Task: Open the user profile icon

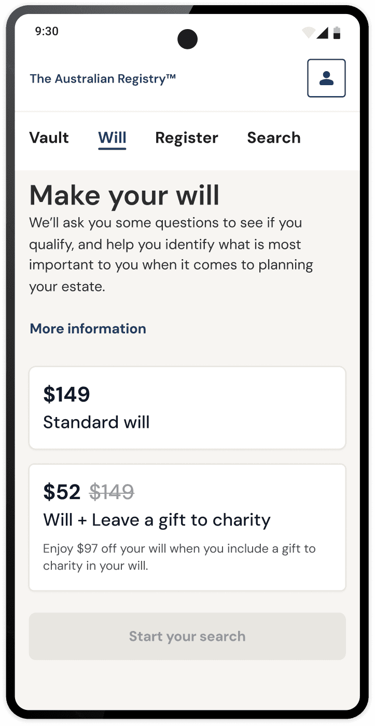Action: (x=326, y=78)
